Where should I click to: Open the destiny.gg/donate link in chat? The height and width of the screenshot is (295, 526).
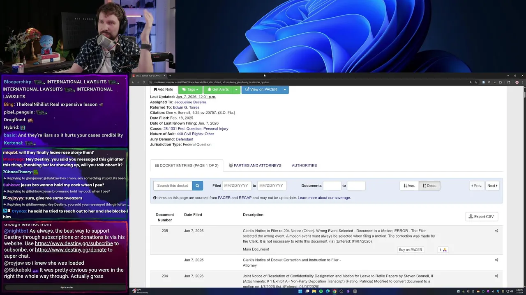coord(71,250)
